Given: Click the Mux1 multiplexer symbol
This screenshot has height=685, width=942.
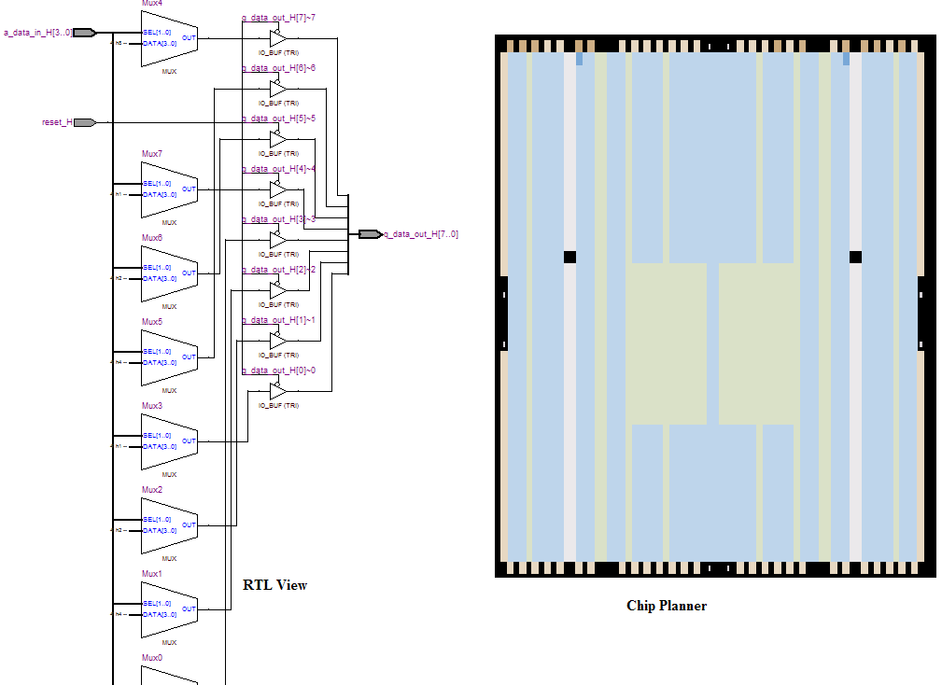Looking at the screenshot, I should point(169,609).
